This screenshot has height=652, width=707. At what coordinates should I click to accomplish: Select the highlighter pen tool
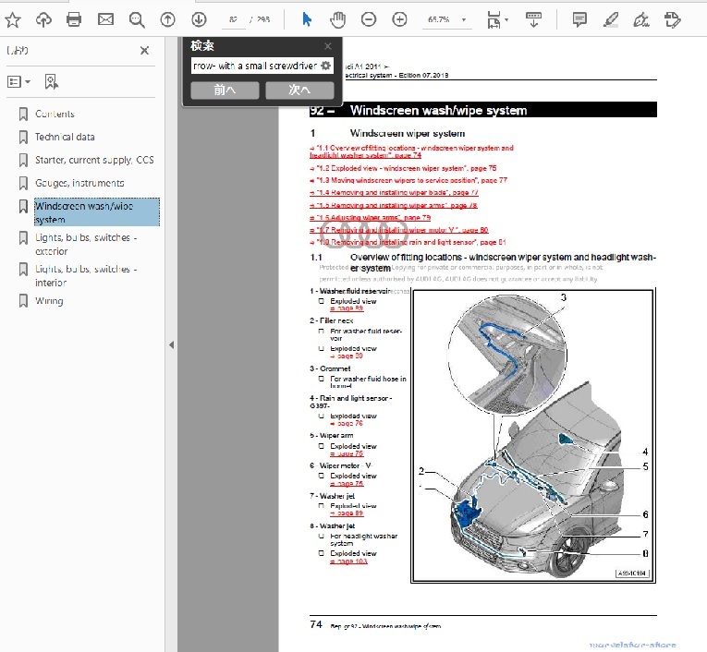[611, 20]
